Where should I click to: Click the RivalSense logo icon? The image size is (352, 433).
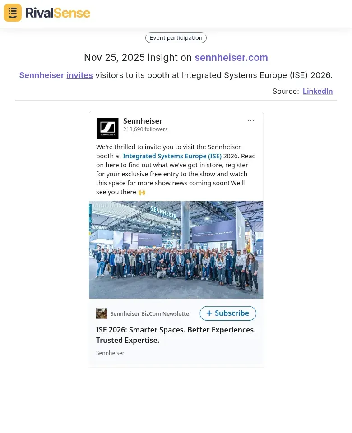[x=13, y=13]
